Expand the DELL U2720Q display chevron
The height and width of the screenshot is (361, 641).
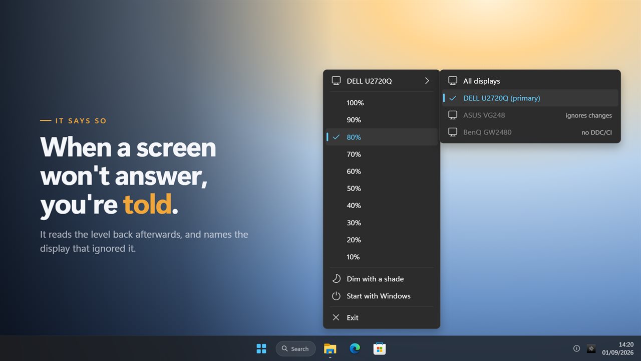(427, 81)
